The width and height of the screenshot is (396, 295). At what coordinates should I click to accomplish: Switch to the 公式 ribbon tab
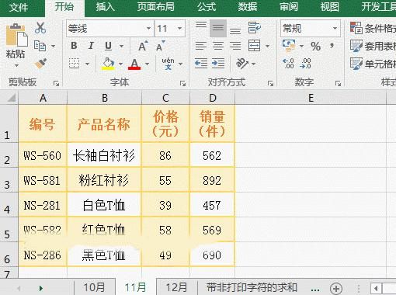pyautogui.click(x=207, y=7)
